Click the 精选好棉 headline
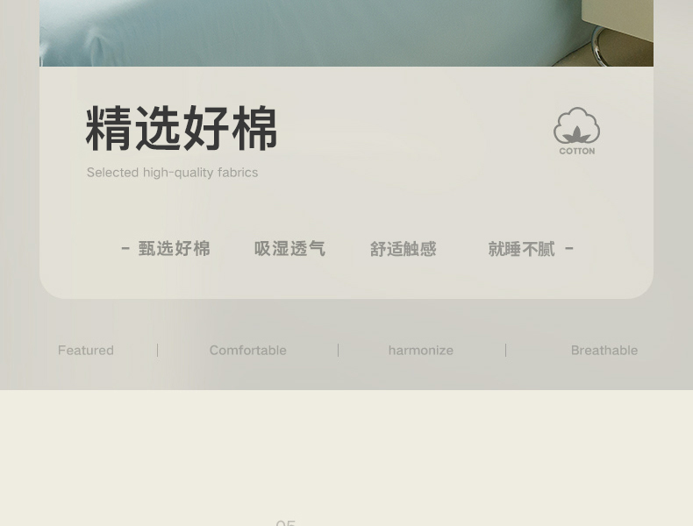 point(182,129)
